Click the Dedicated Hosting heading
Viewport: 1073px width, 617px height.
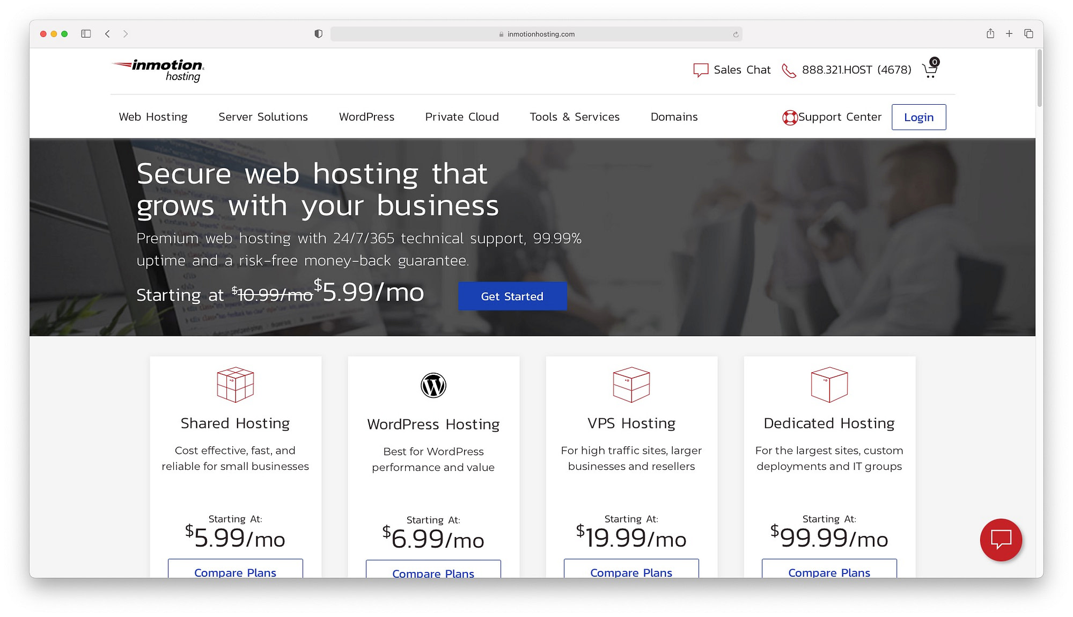click(829, 423)
